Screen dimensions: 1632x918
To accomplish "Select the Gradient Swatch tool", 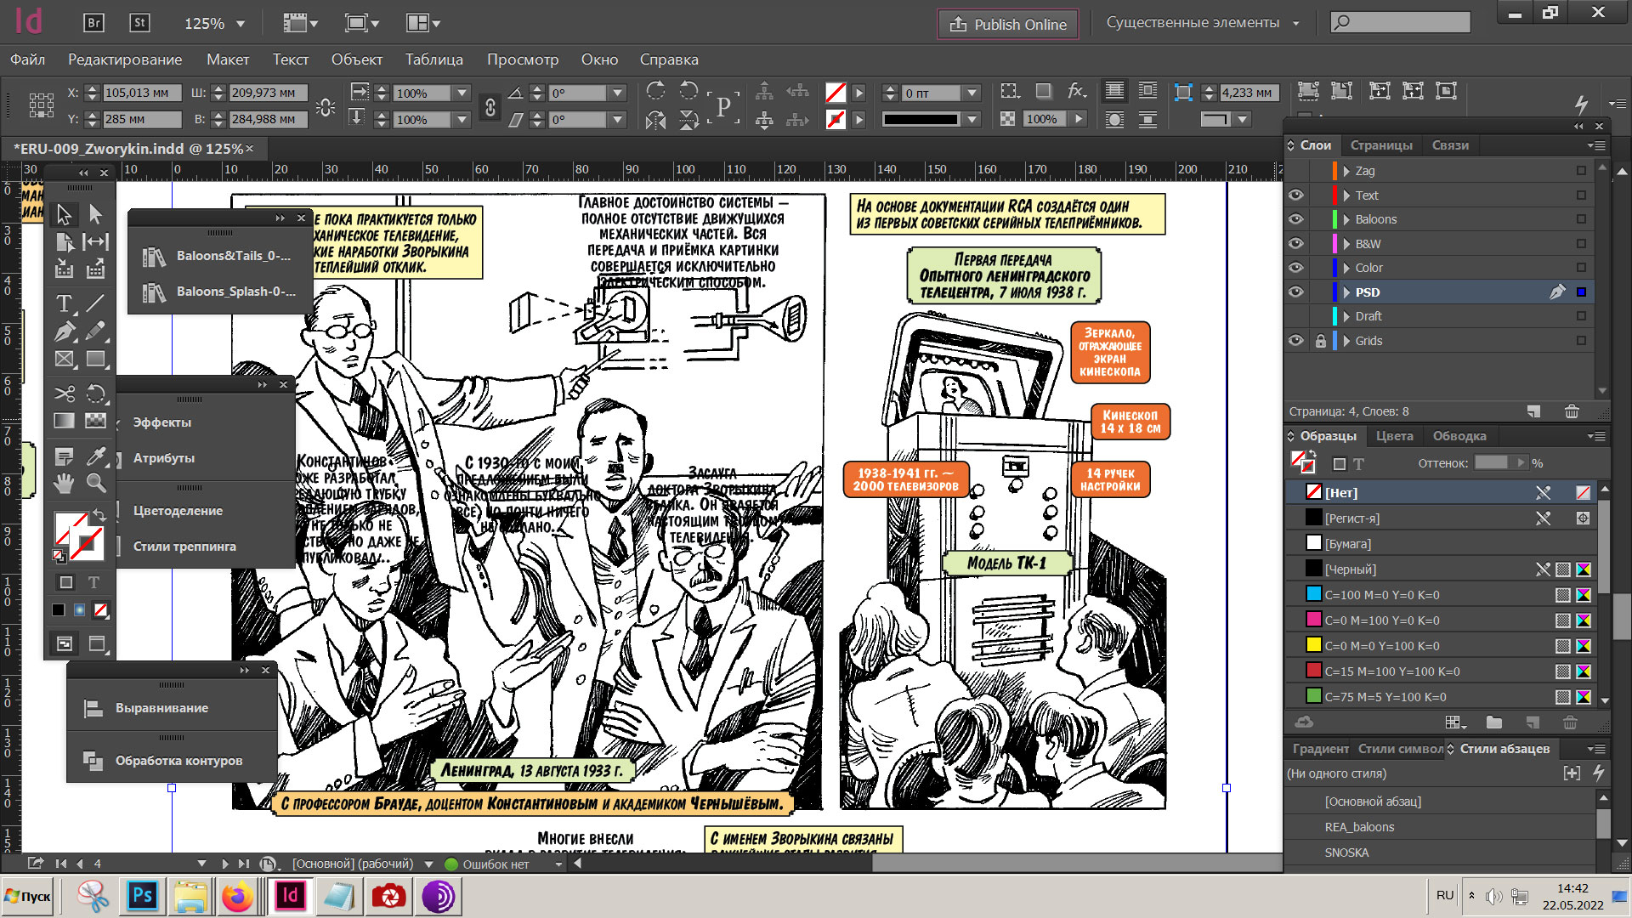I will 64,421.
